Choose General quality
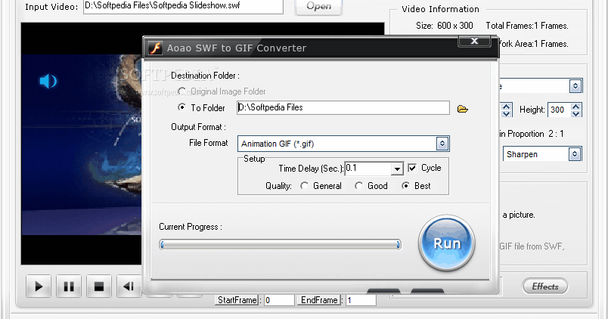 [305, 186]
